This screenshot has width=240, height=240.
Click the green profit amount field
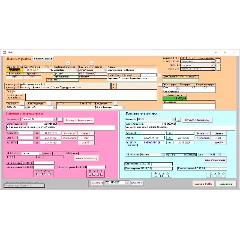pyautogui.click(x=175, y=98)
